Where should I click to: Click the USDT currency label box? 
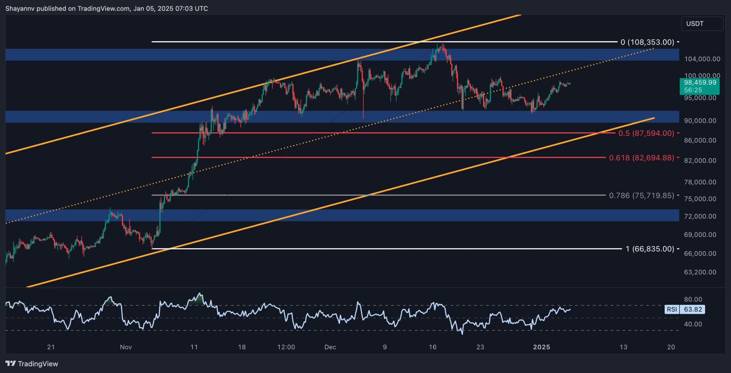(x=702, y=24)
